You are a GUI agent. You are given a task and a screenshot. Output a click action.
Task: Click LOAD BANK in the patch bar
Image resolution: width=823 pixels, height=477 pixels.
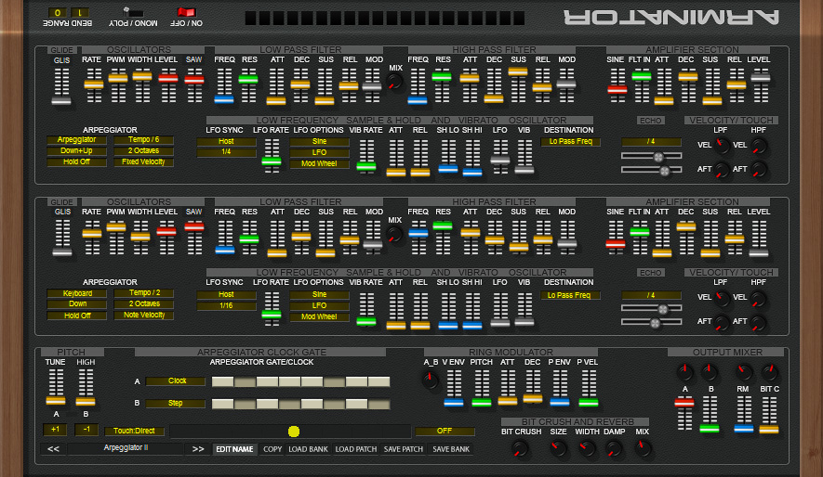pyautogui.click(x=308, y=449)
